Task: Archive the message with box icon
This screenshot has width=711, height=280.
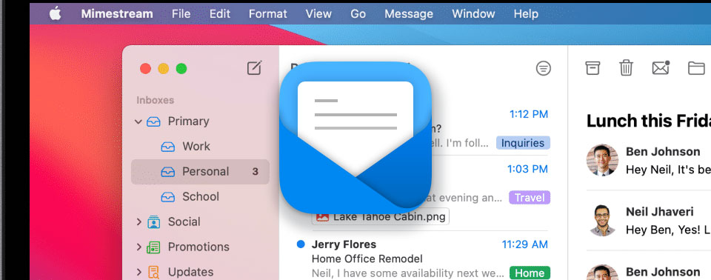Action: (x=592, y=68)
